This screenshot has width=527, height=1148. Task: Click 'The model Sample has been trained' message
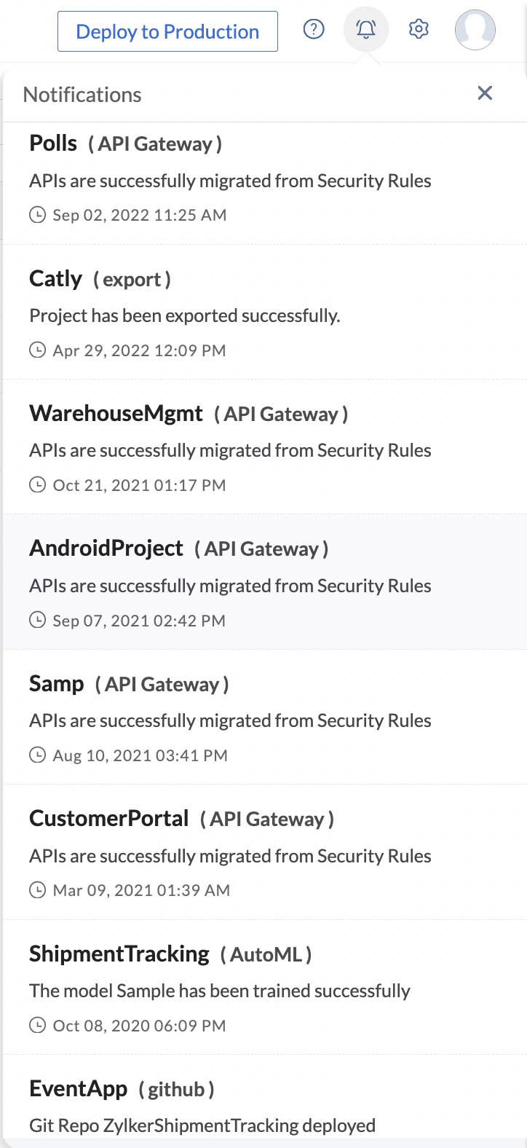pos(220,991)
